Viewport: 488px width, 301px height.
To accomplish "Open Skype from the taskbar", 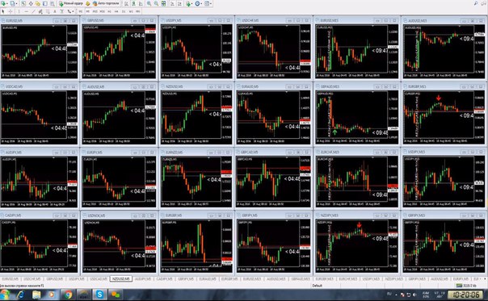I will click(100, 295).
